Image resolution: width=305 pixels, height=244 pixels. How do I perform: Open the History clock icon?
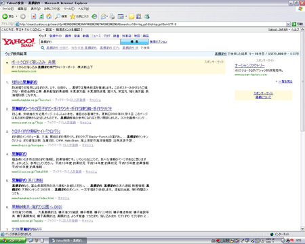pos(94,16)
